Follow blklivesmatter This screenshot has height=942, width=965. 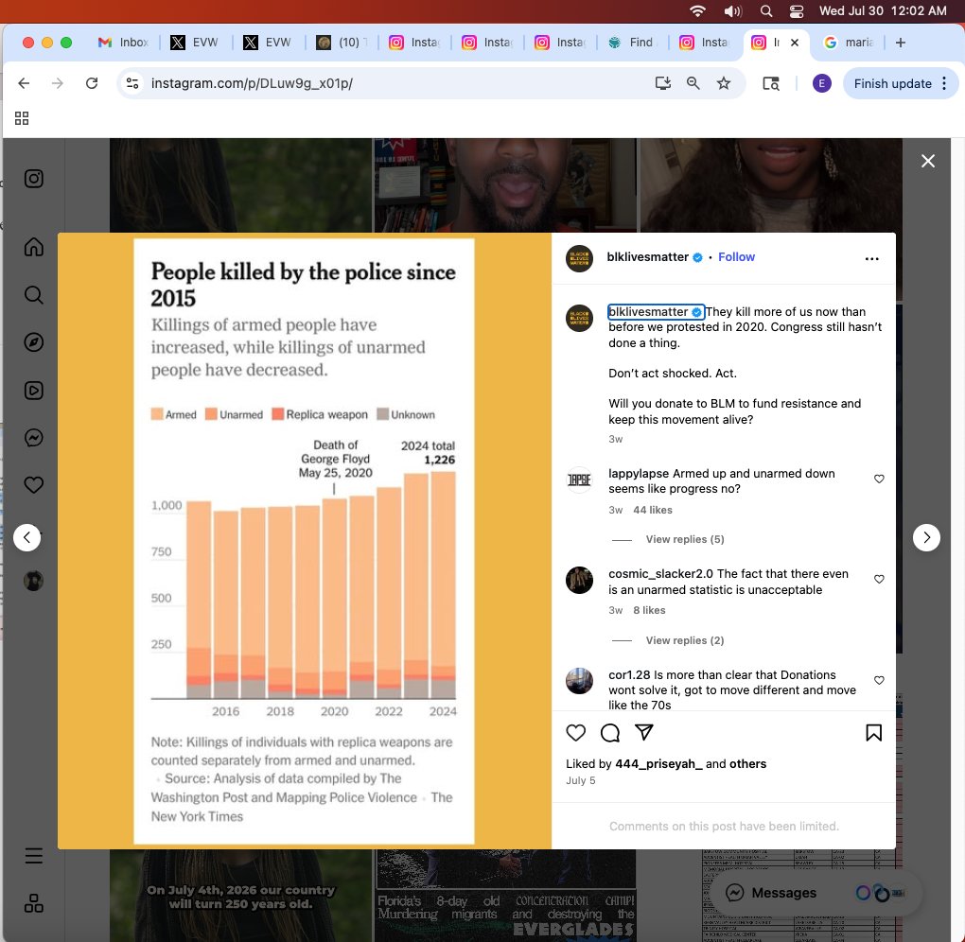click(736, 257)
